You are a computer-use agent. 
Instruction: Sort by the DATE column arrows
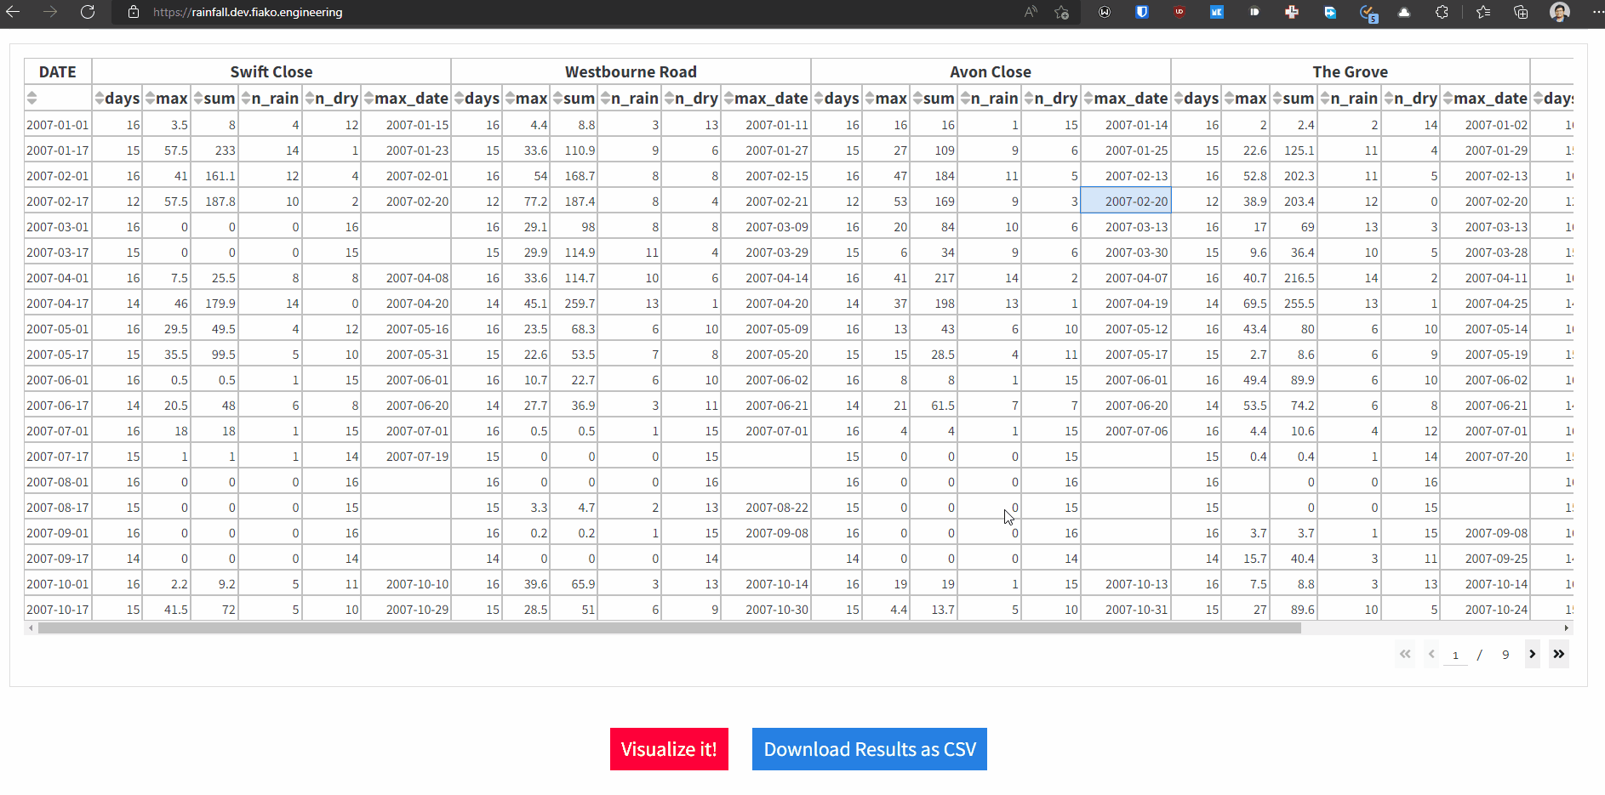coord(31,98)
